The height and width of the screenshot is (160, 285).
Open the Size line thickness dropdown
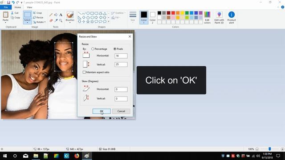(133, 17)
